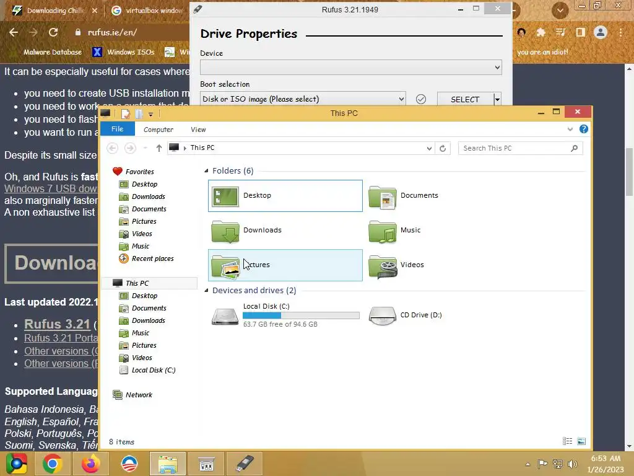Select Network in the navigation pane
634x476 pixels.
point(139,395)
